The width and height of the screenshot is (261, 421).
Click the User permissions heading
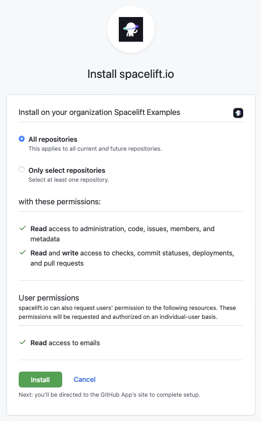[x=49, y=298]
